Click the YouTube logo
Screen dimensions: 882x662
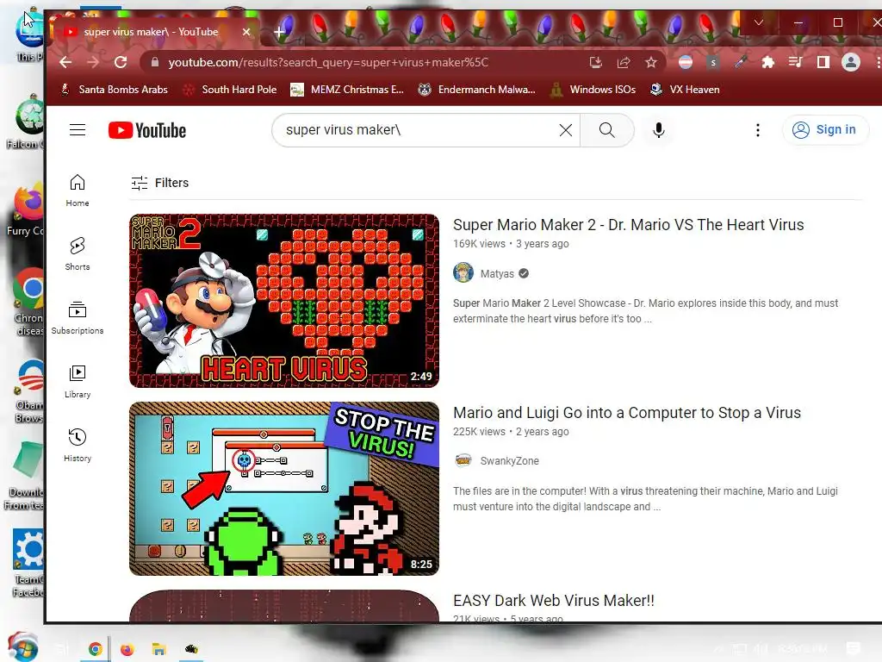146,130
